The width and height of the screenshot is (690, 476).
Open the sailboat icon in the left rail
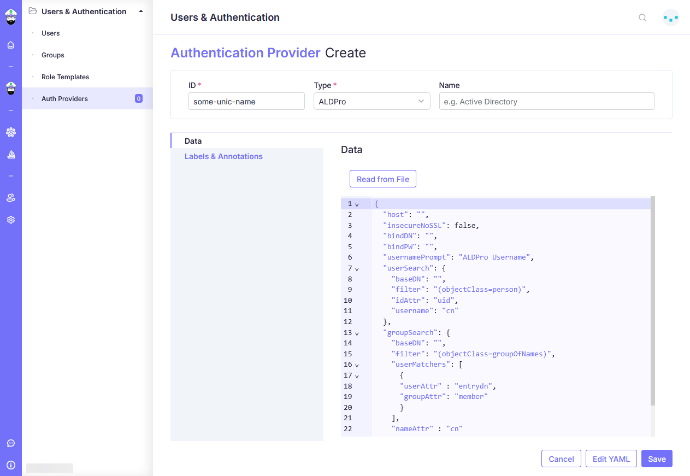pyautogui.click(x=10, y=155)
